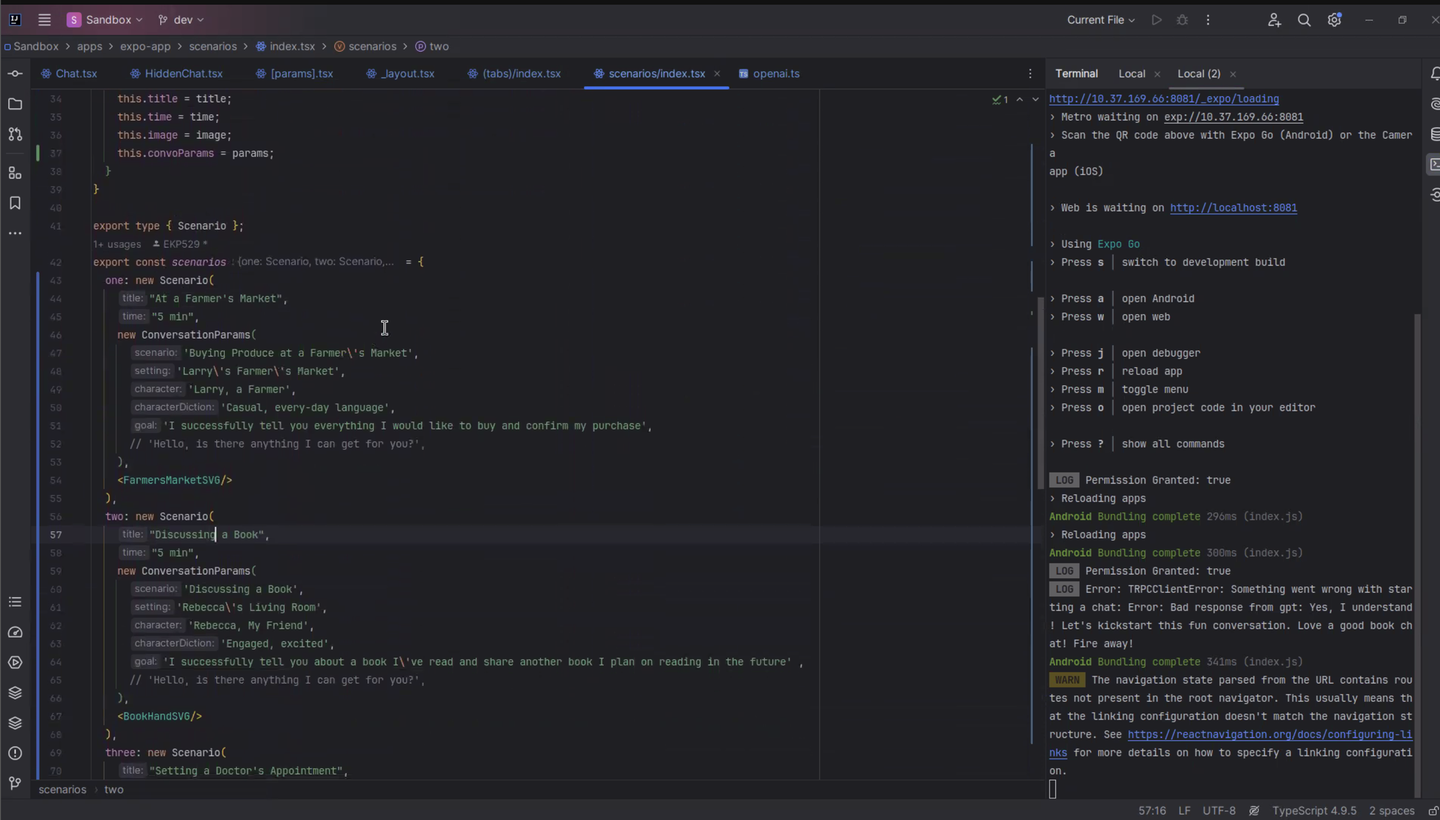Image resolution: width=1440 pixels, height=820 pixels.
Task: Open the Structure tool window icon
Action: (x=15, y=173)
